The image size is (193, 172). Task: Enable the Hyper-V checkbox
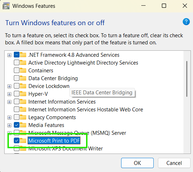[17, 94]
